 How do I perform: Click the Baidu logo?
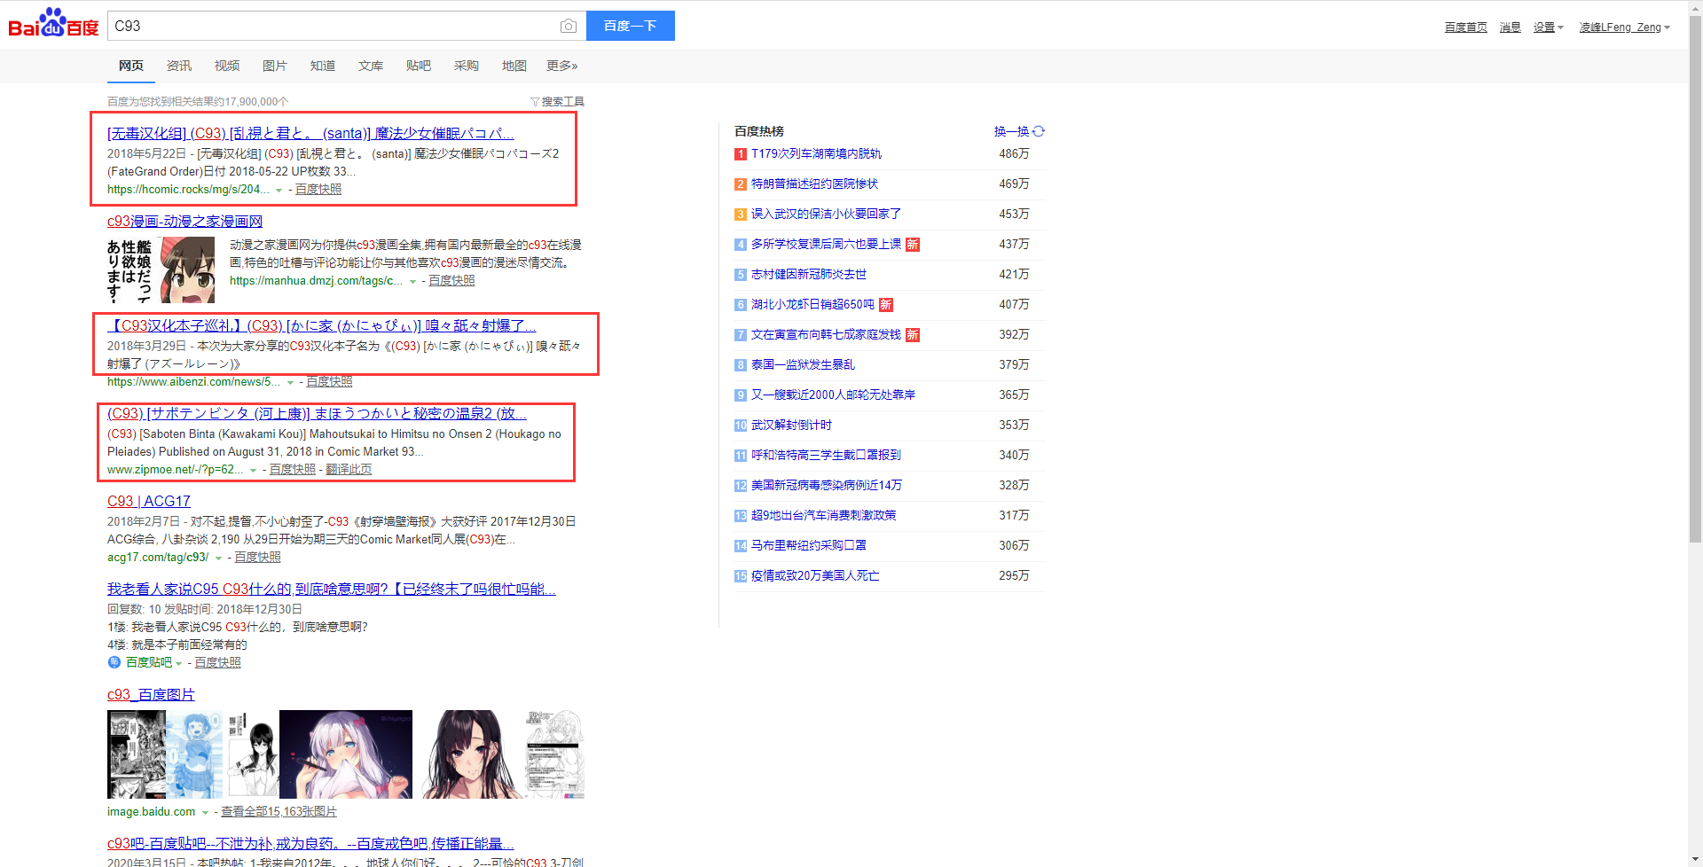point(53,24)
